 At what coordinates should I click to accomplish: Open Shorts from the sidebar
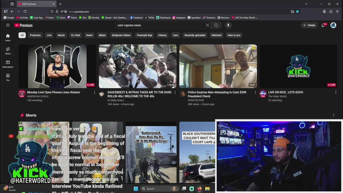[8, 51]
